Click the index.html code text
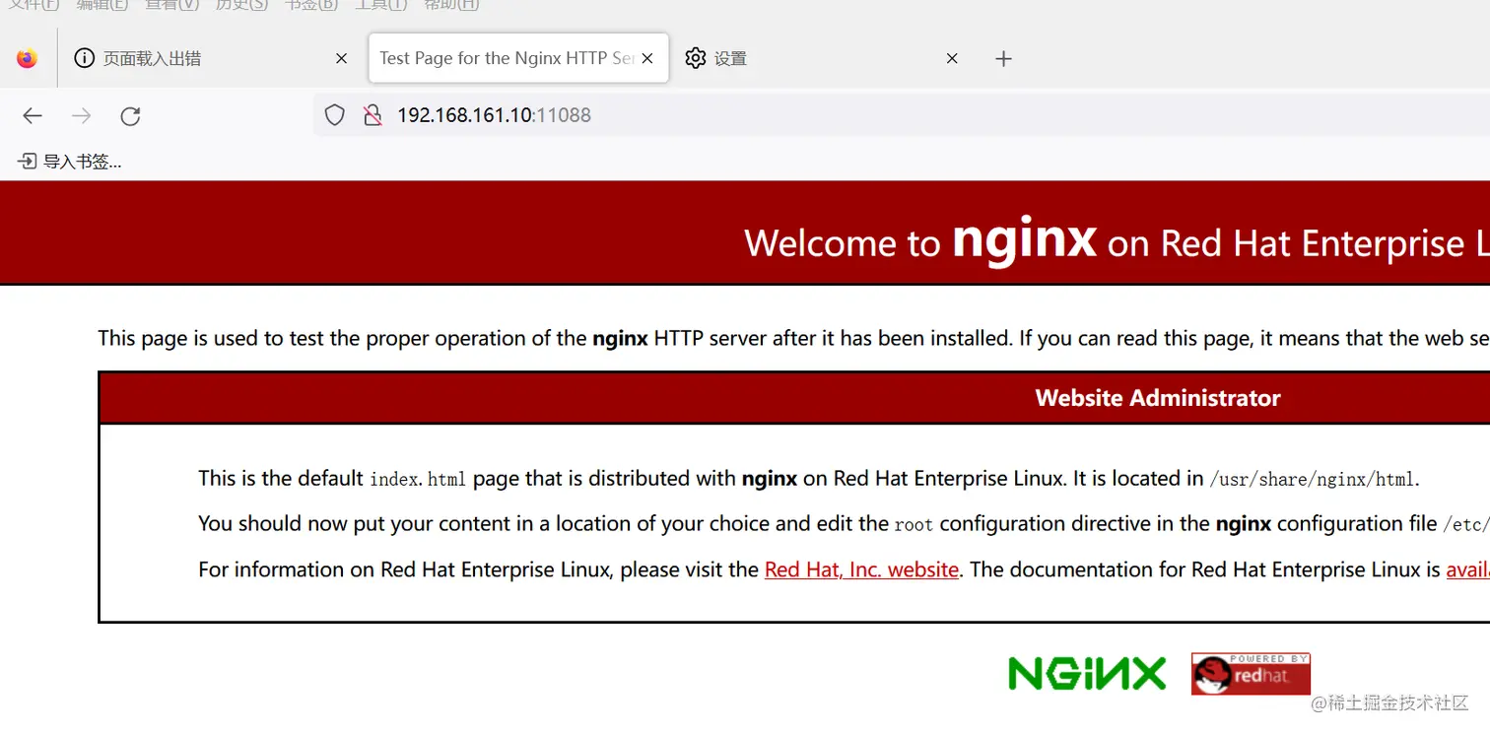 click(418, 480)
